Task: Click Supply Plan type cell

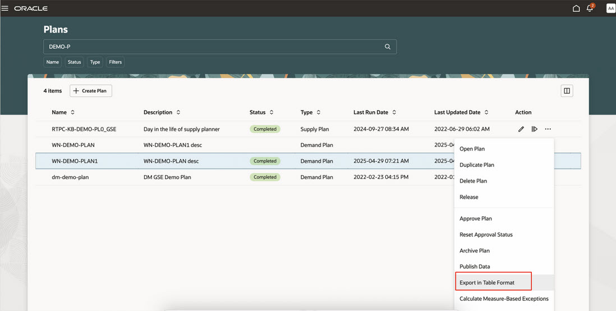Action: coord(315,129)
